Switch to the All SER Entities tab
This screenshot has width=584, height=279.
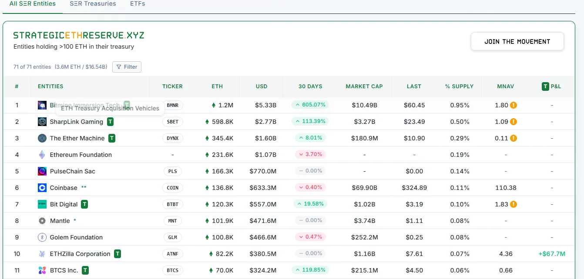point(33,4)
